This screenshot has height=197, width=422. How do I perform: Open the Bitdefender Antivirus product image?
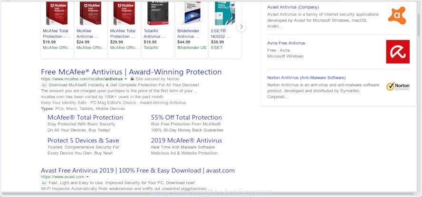pyautogui.click(x=192, y=13)
